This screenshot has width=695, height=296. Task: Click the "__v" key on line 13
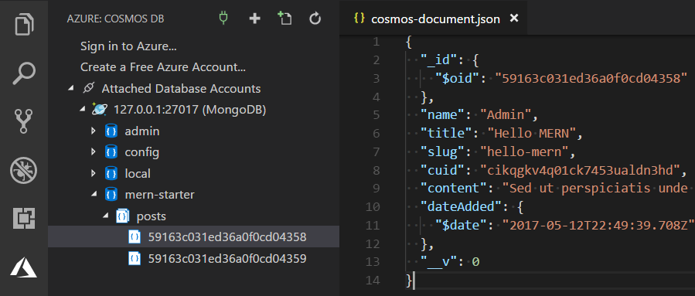tap(439, 262)
